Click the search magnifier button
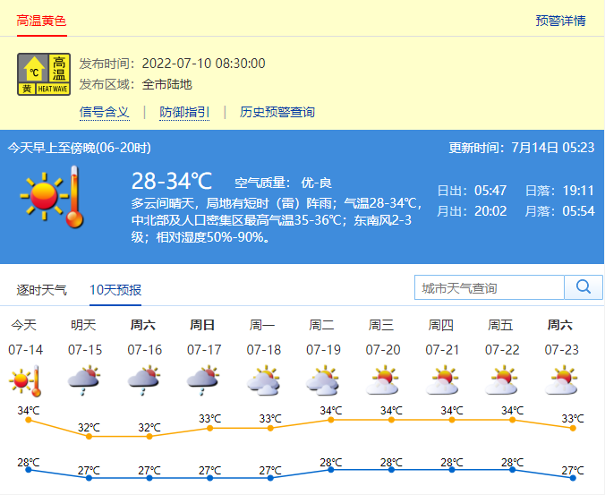The image size is (605, 495). click(584, 287)
